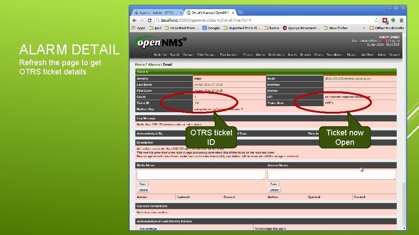Open a new browser tab
This screenshot has height=235, width=419.
click(240, 12)
